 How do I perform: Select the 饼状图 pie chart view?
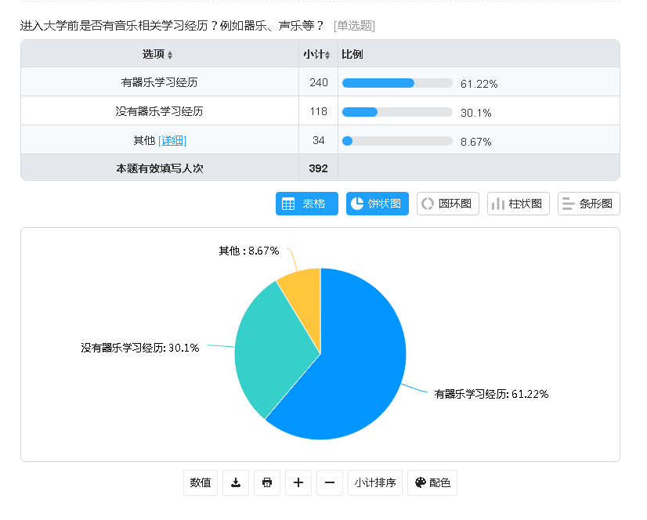pyautogui.click(x=377, y=204)
